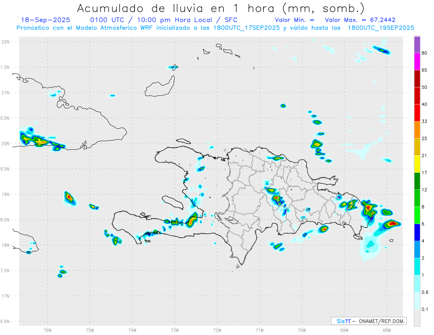Click the '17N' latitude label

5,296
